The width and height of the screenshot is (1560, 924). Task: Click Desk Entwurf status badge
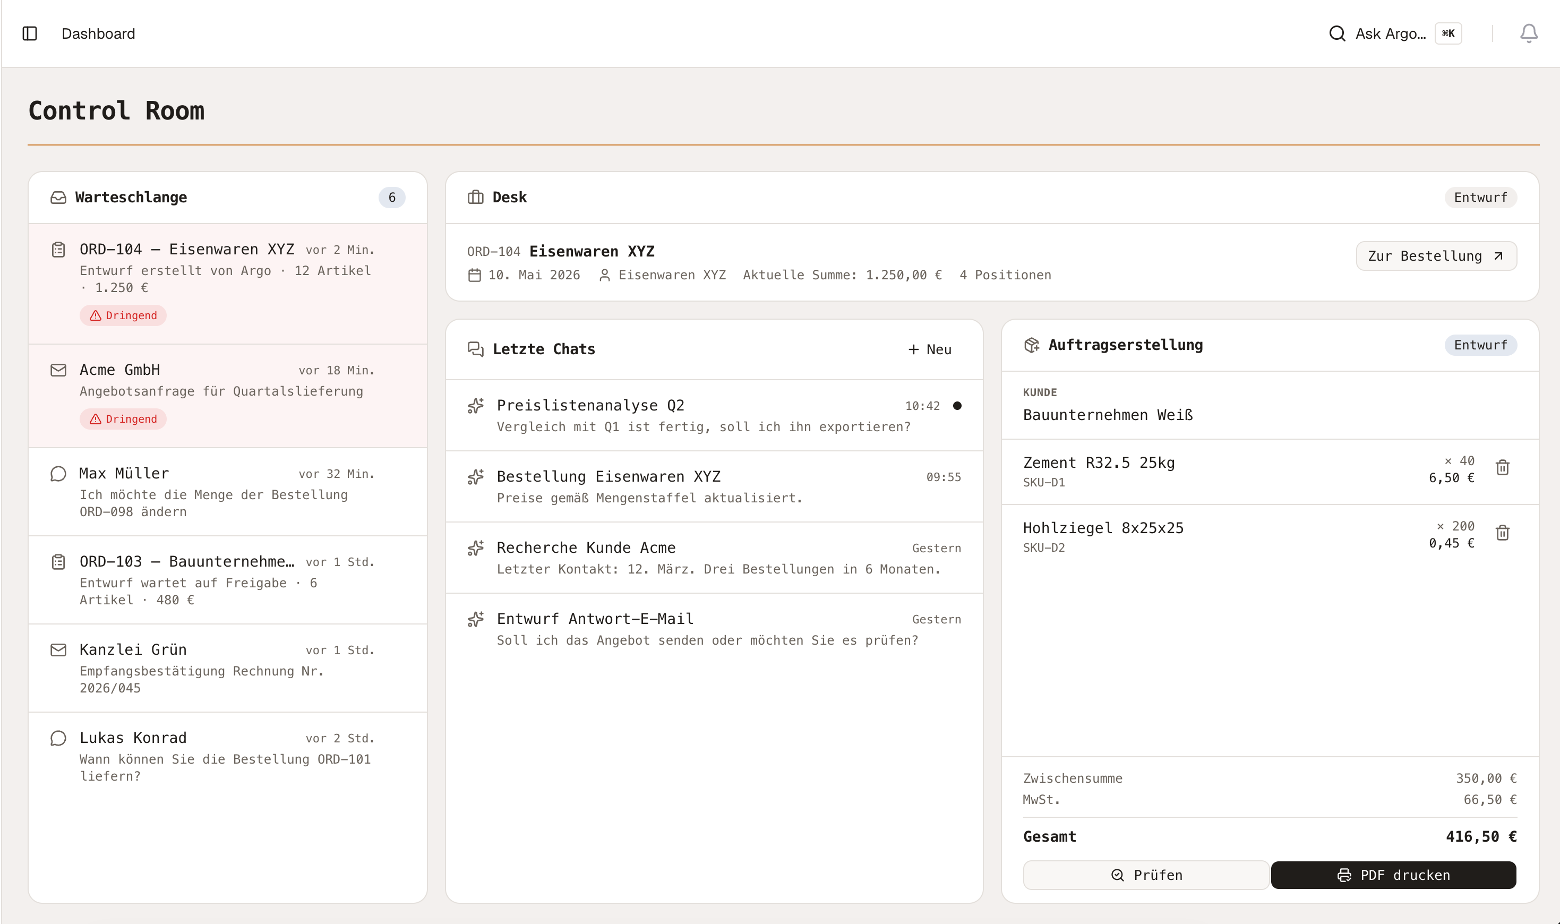[x=1480, y=198]
